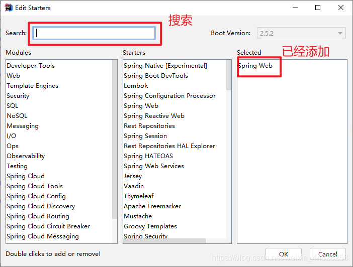Confirm with the OK button

click(x=284, y=254)
